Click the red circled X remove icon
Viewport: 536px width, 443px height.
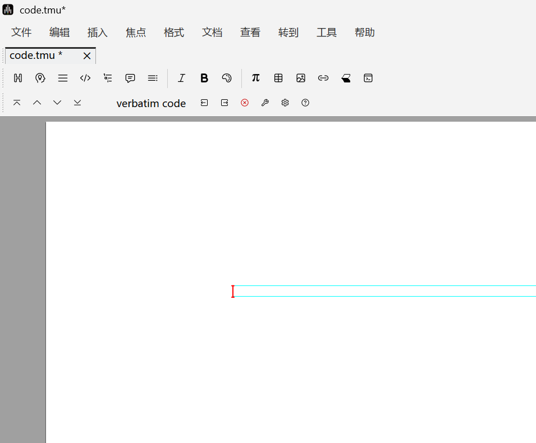click(x=245, y=103)
